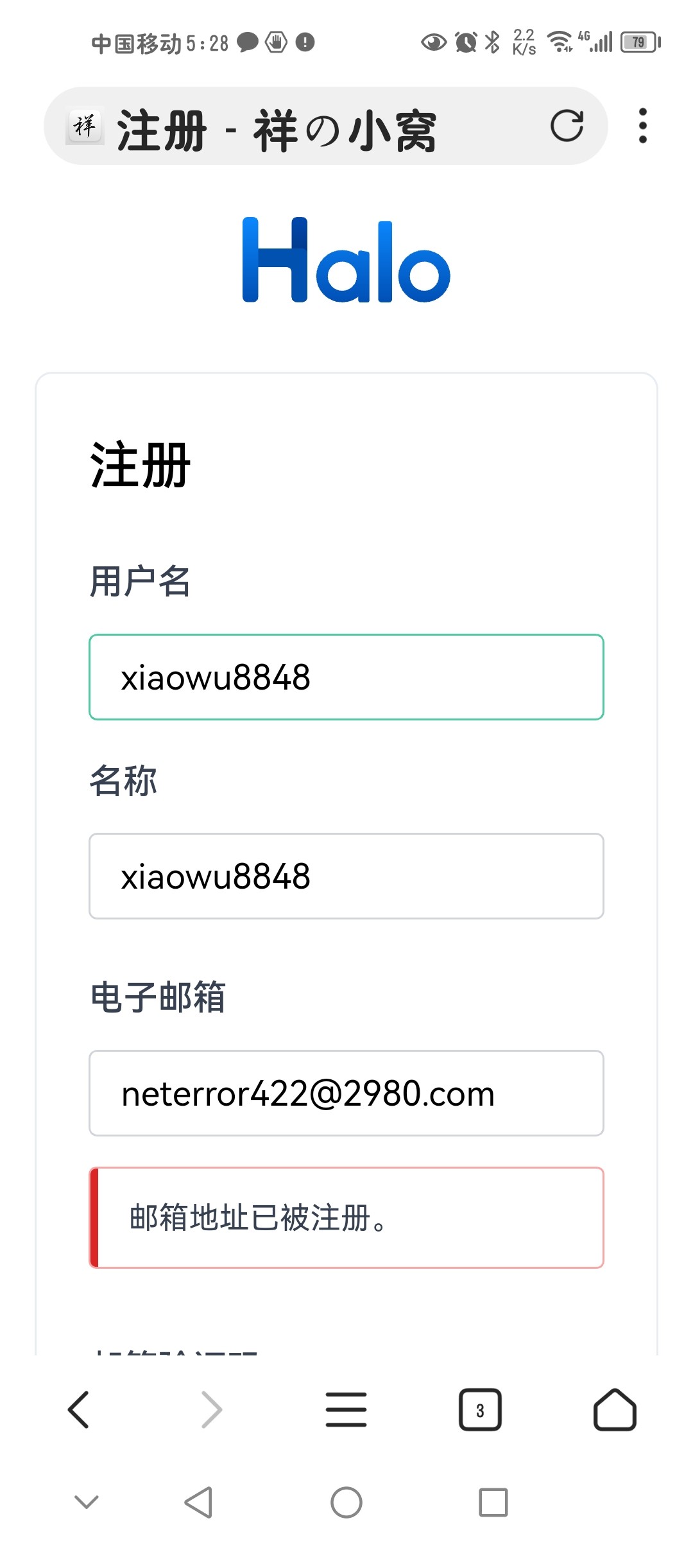
Task: Reload the page with refresh icon
Action: tap(567, 126)
